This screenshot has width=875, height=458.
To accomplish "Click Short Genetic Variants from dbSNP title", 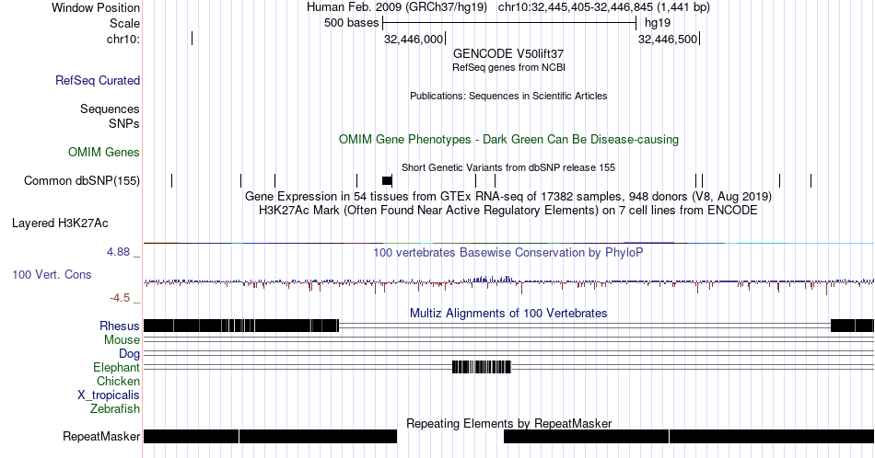I will 508,167.
